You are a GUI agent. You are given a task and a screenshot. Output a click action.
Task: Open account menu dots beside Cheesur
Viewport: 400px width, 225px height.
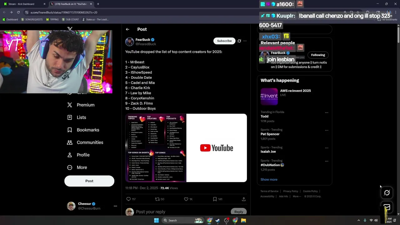tap(115, 206)
